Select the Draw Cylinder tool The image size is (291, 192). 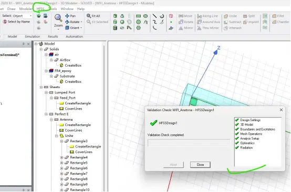pyautogui.click(x=115, y=22)
